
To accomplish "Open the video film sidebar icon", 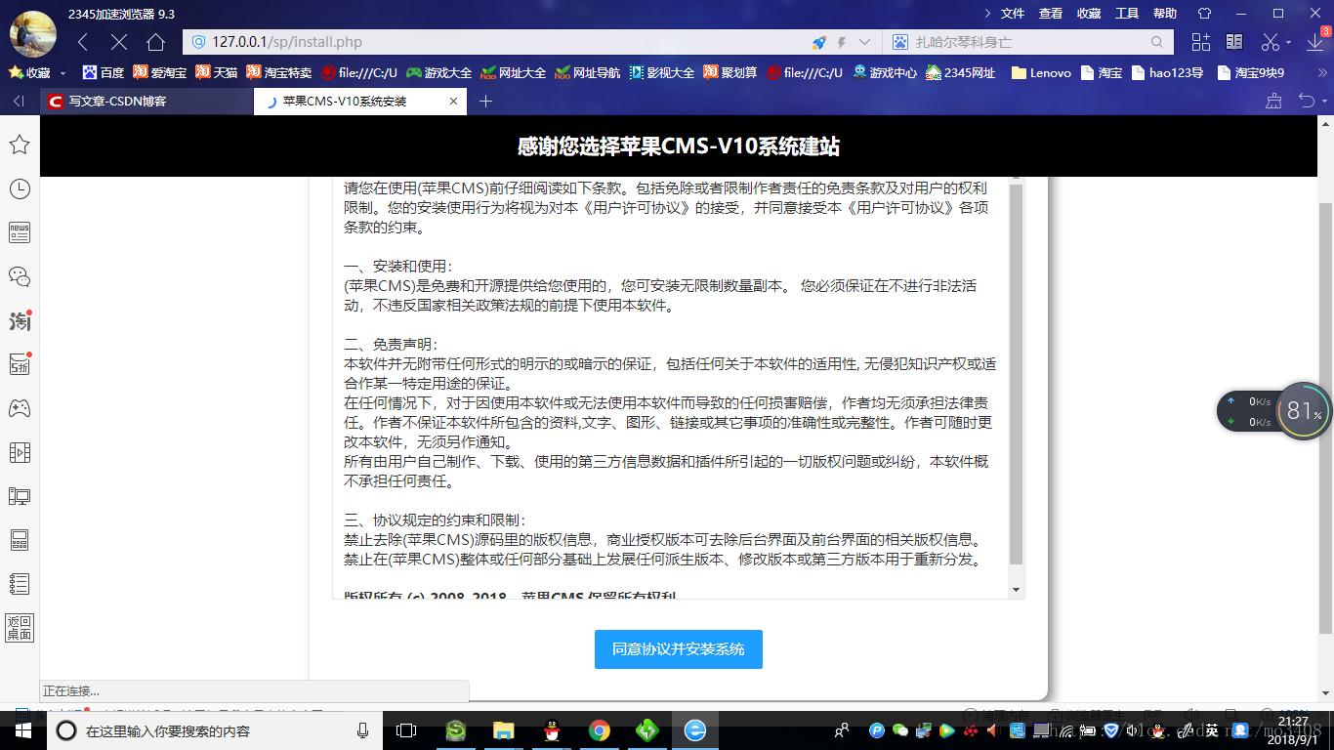I will tap(20, 452).
